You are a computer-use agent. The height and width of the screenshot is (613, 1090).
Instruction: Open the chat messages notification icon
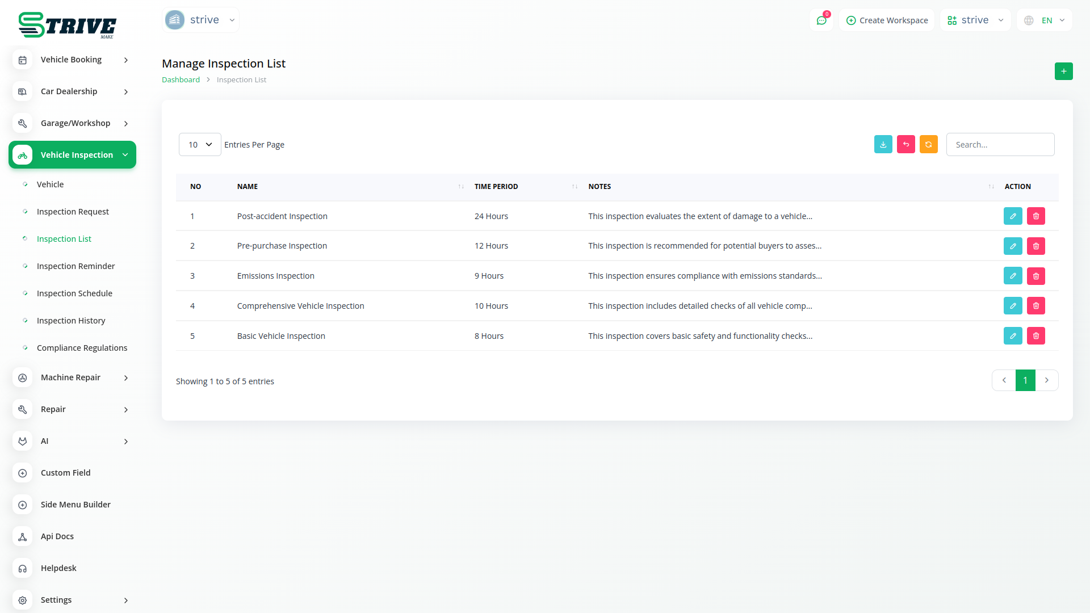pyautogui.click(x=821, y=20)
